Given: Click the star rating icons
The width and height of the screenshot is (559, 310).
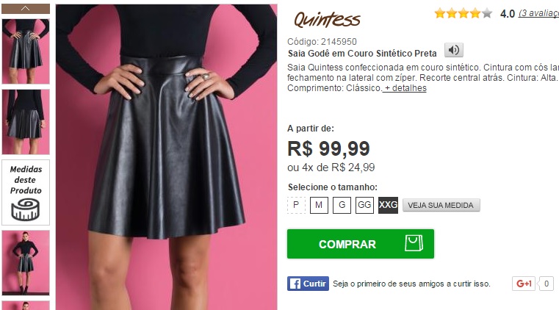Looking at the screenshot, I should [x=463, y=13].
